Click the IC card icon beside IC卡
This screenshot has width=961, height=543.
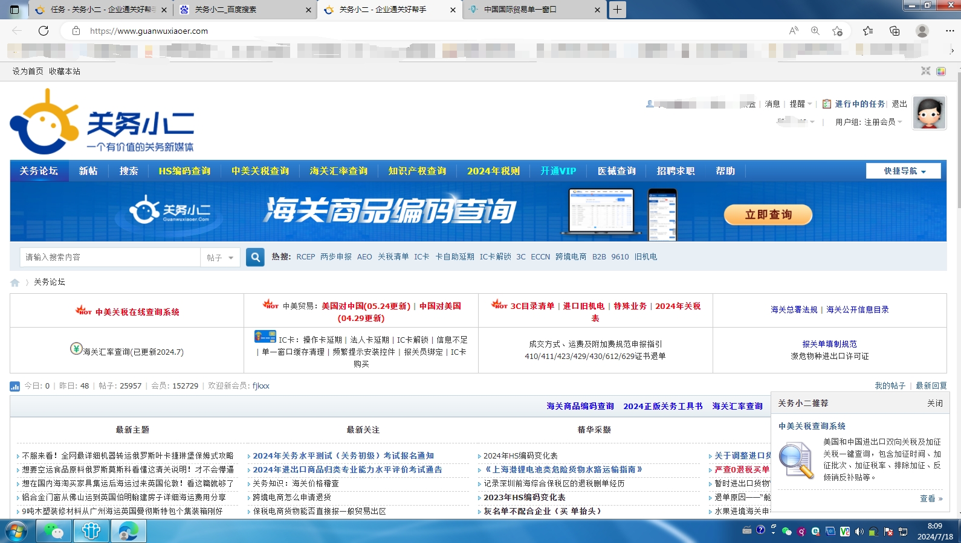(265, 337)
